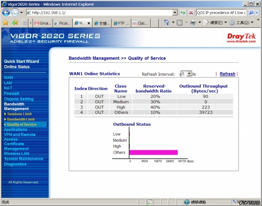
Task: Open Certificate Management menu
Action: pyautogui.click(x=16, y=146)
